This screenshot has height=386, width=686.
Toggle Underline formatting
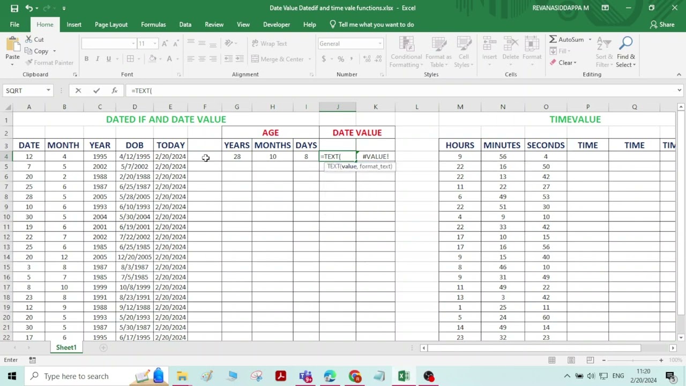(x=109, y=59)
